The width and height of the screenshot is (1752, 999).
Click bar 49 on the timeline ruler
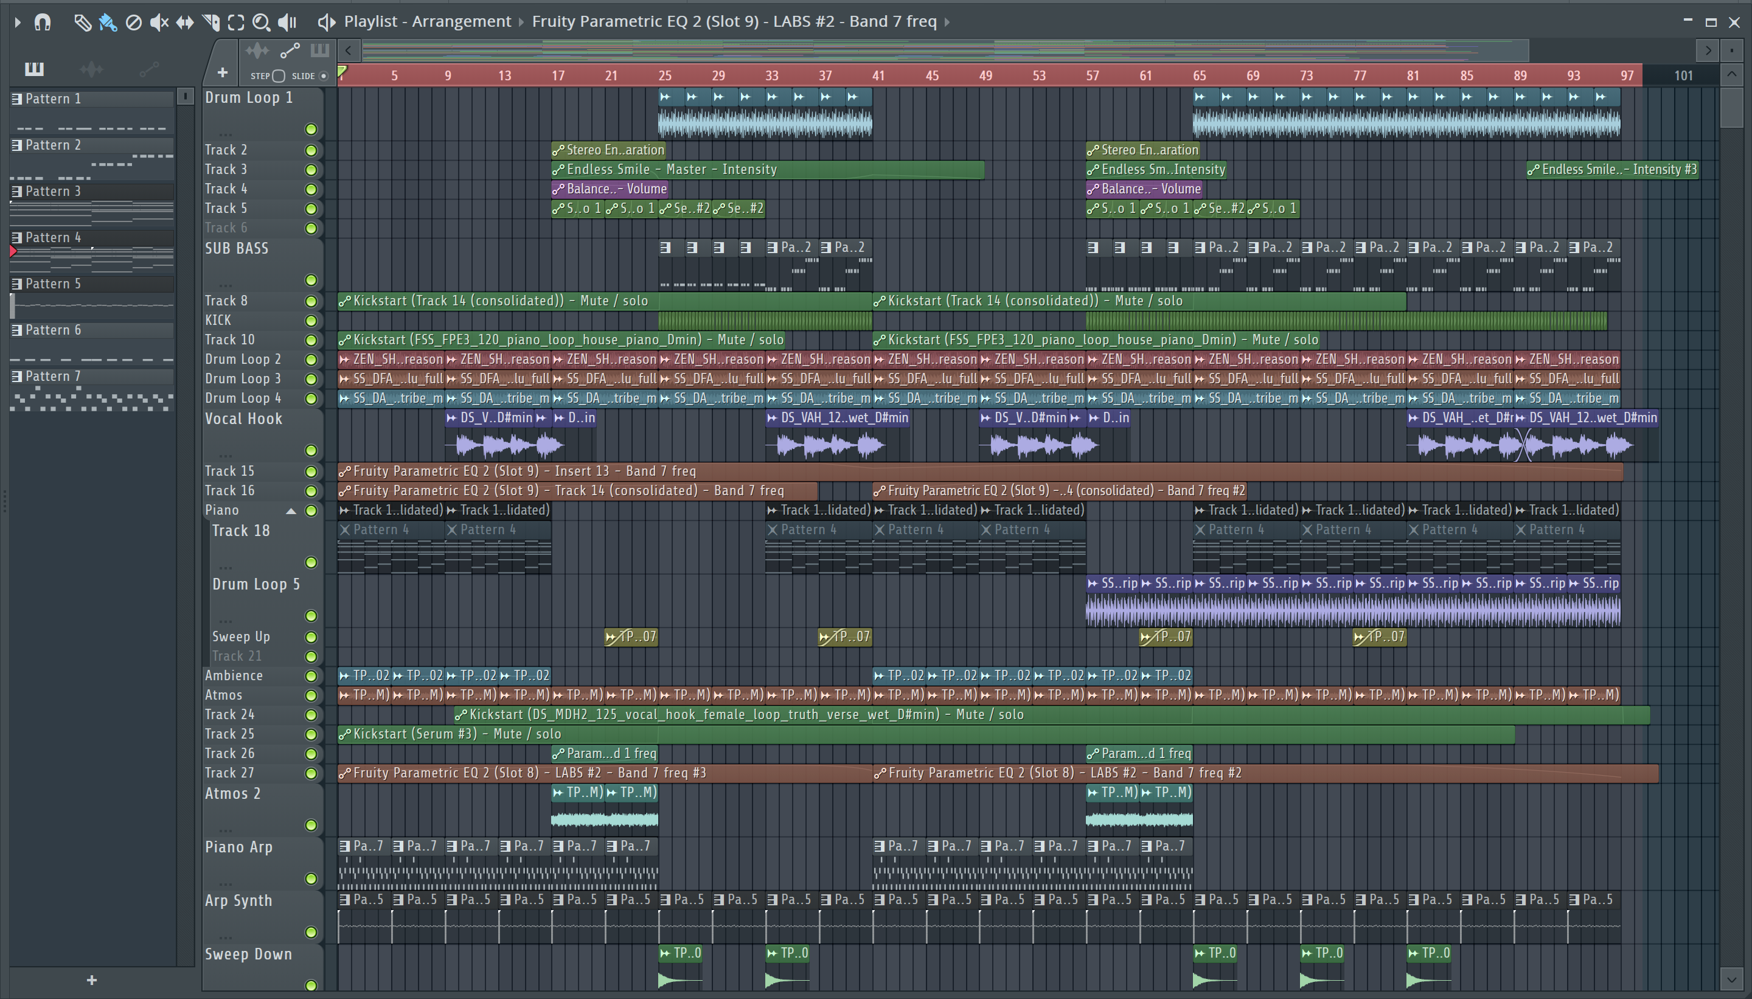click(985, 75)
